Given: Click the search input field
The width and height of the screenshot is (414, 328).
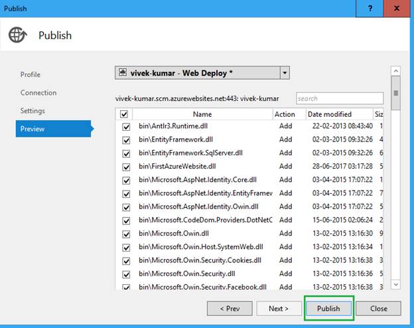Looking at the screenshot, I should (x=340, y=98).
